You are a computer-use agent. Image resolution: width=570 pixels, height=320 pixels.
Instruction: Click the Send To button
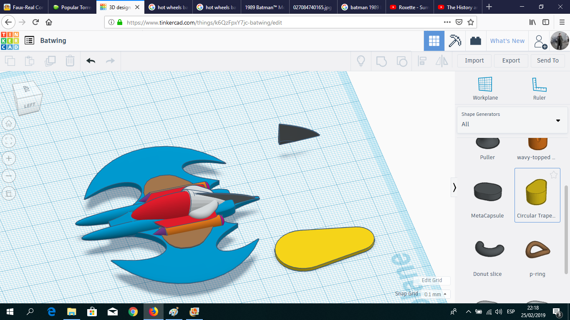pyautogui.click(x=548, y=60)
